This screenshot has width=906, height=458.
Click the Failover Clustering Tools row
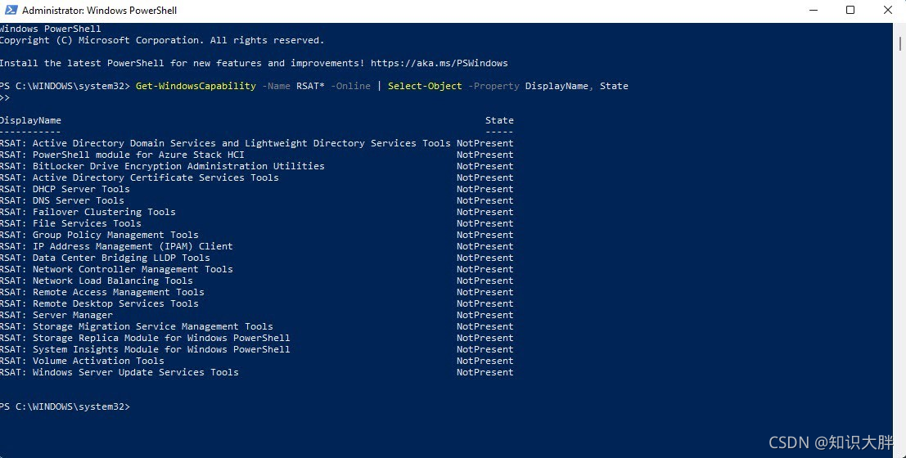(256, 212)
